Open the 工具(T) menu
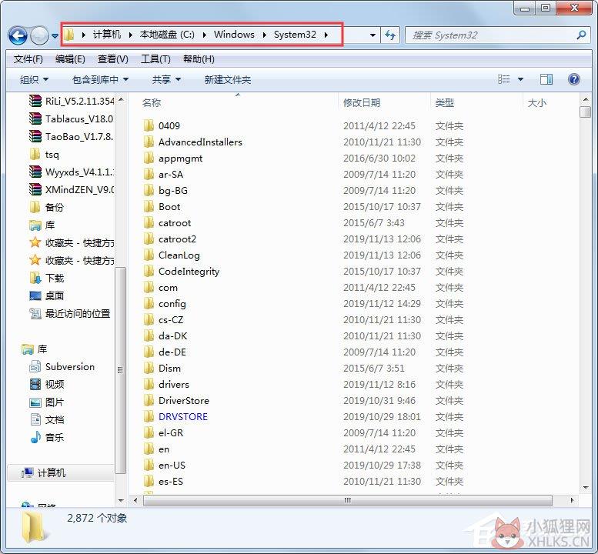Viewport: 598px width, 554px height. pos(155,59)
